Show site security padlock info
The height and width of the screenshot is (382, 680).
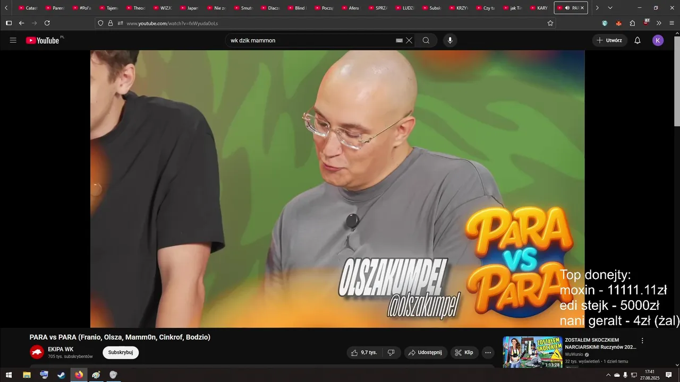tap(110, 23)
